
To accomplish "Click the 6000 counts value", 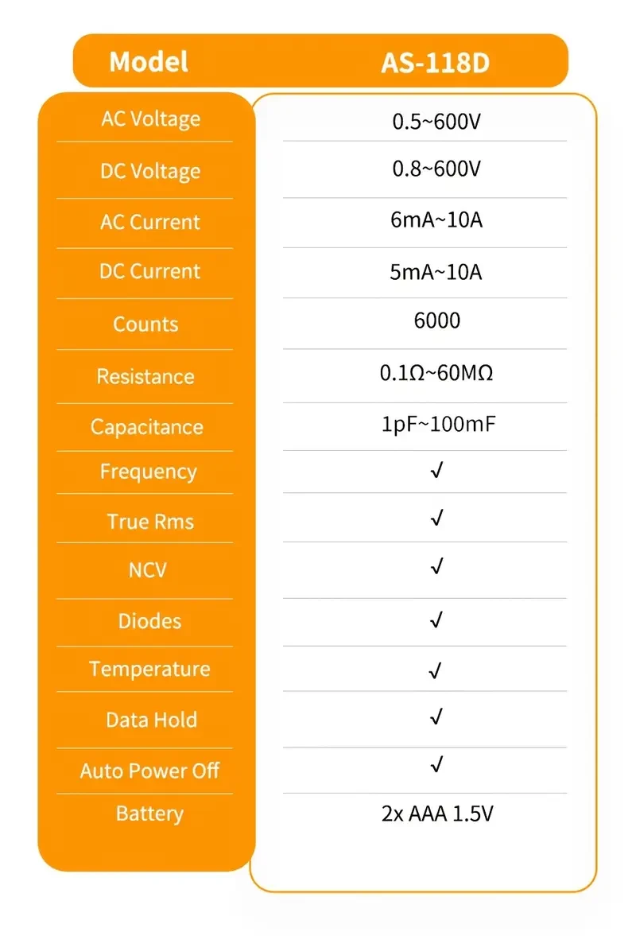I will click(437, 320).
